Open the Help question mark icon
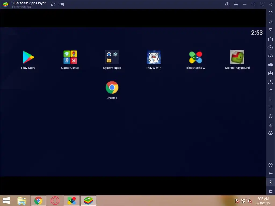 point(227,5)
